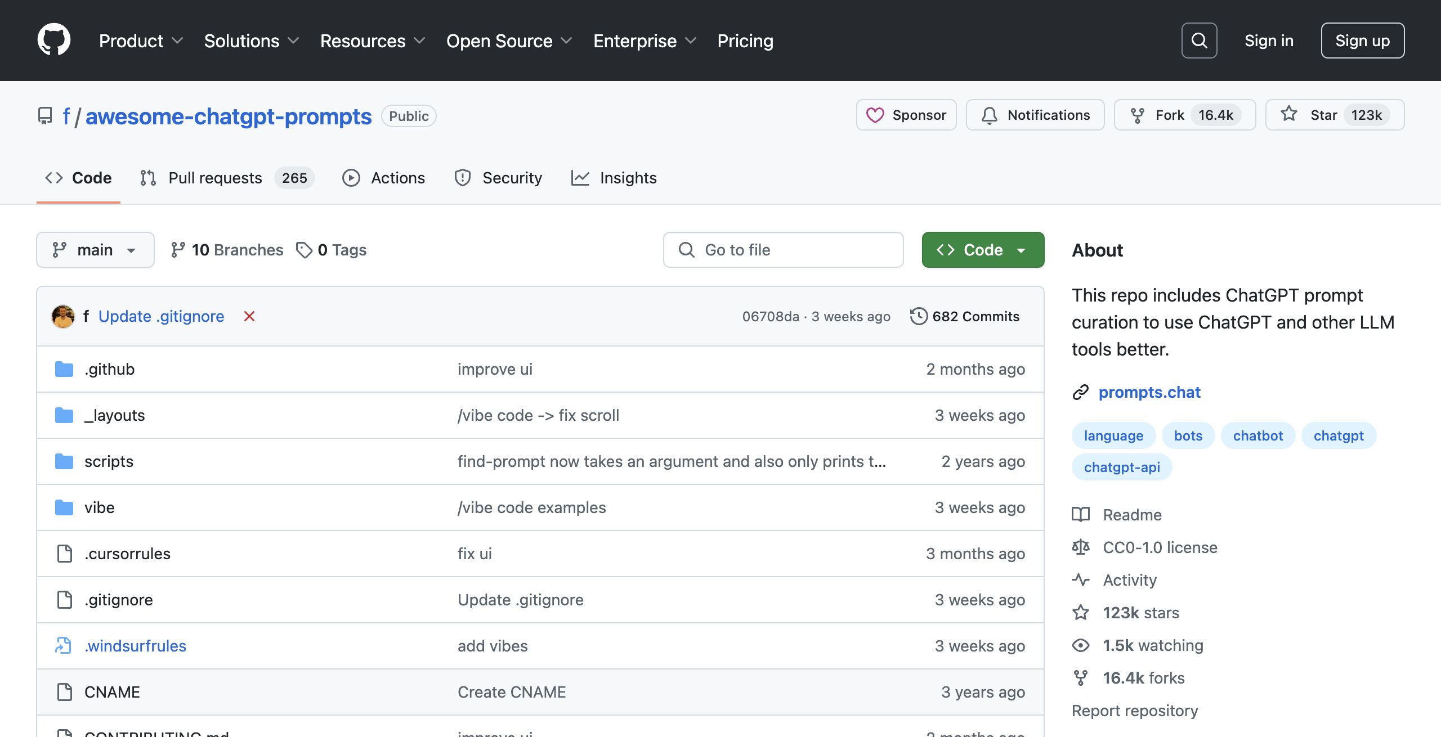Click the Go to file field
The width and height of the screenshot is (1441, 737).
[x=783, y=250]
